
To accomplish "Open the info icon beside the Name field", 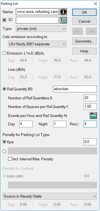I will tap(63, 12).
